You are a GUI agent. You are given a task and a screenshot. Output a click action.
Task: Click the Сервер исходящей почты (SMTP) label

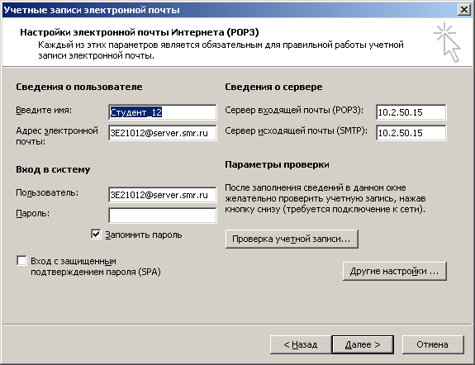coord(296,130)
